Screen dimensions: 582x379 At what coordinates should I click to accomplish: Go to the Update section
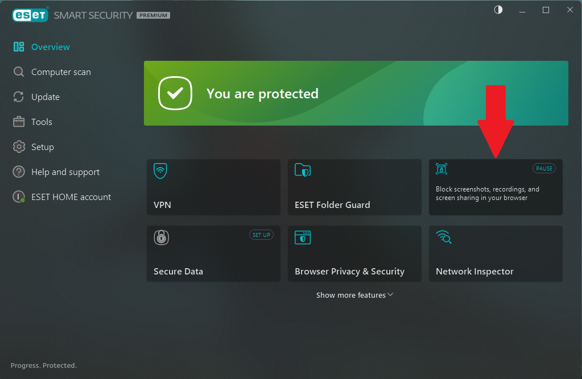coord(46,97)
